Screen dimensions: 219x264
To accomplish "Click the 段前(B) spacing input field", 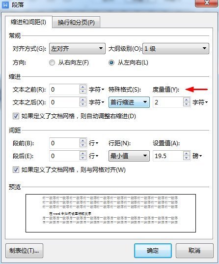I will pos(64,143).
